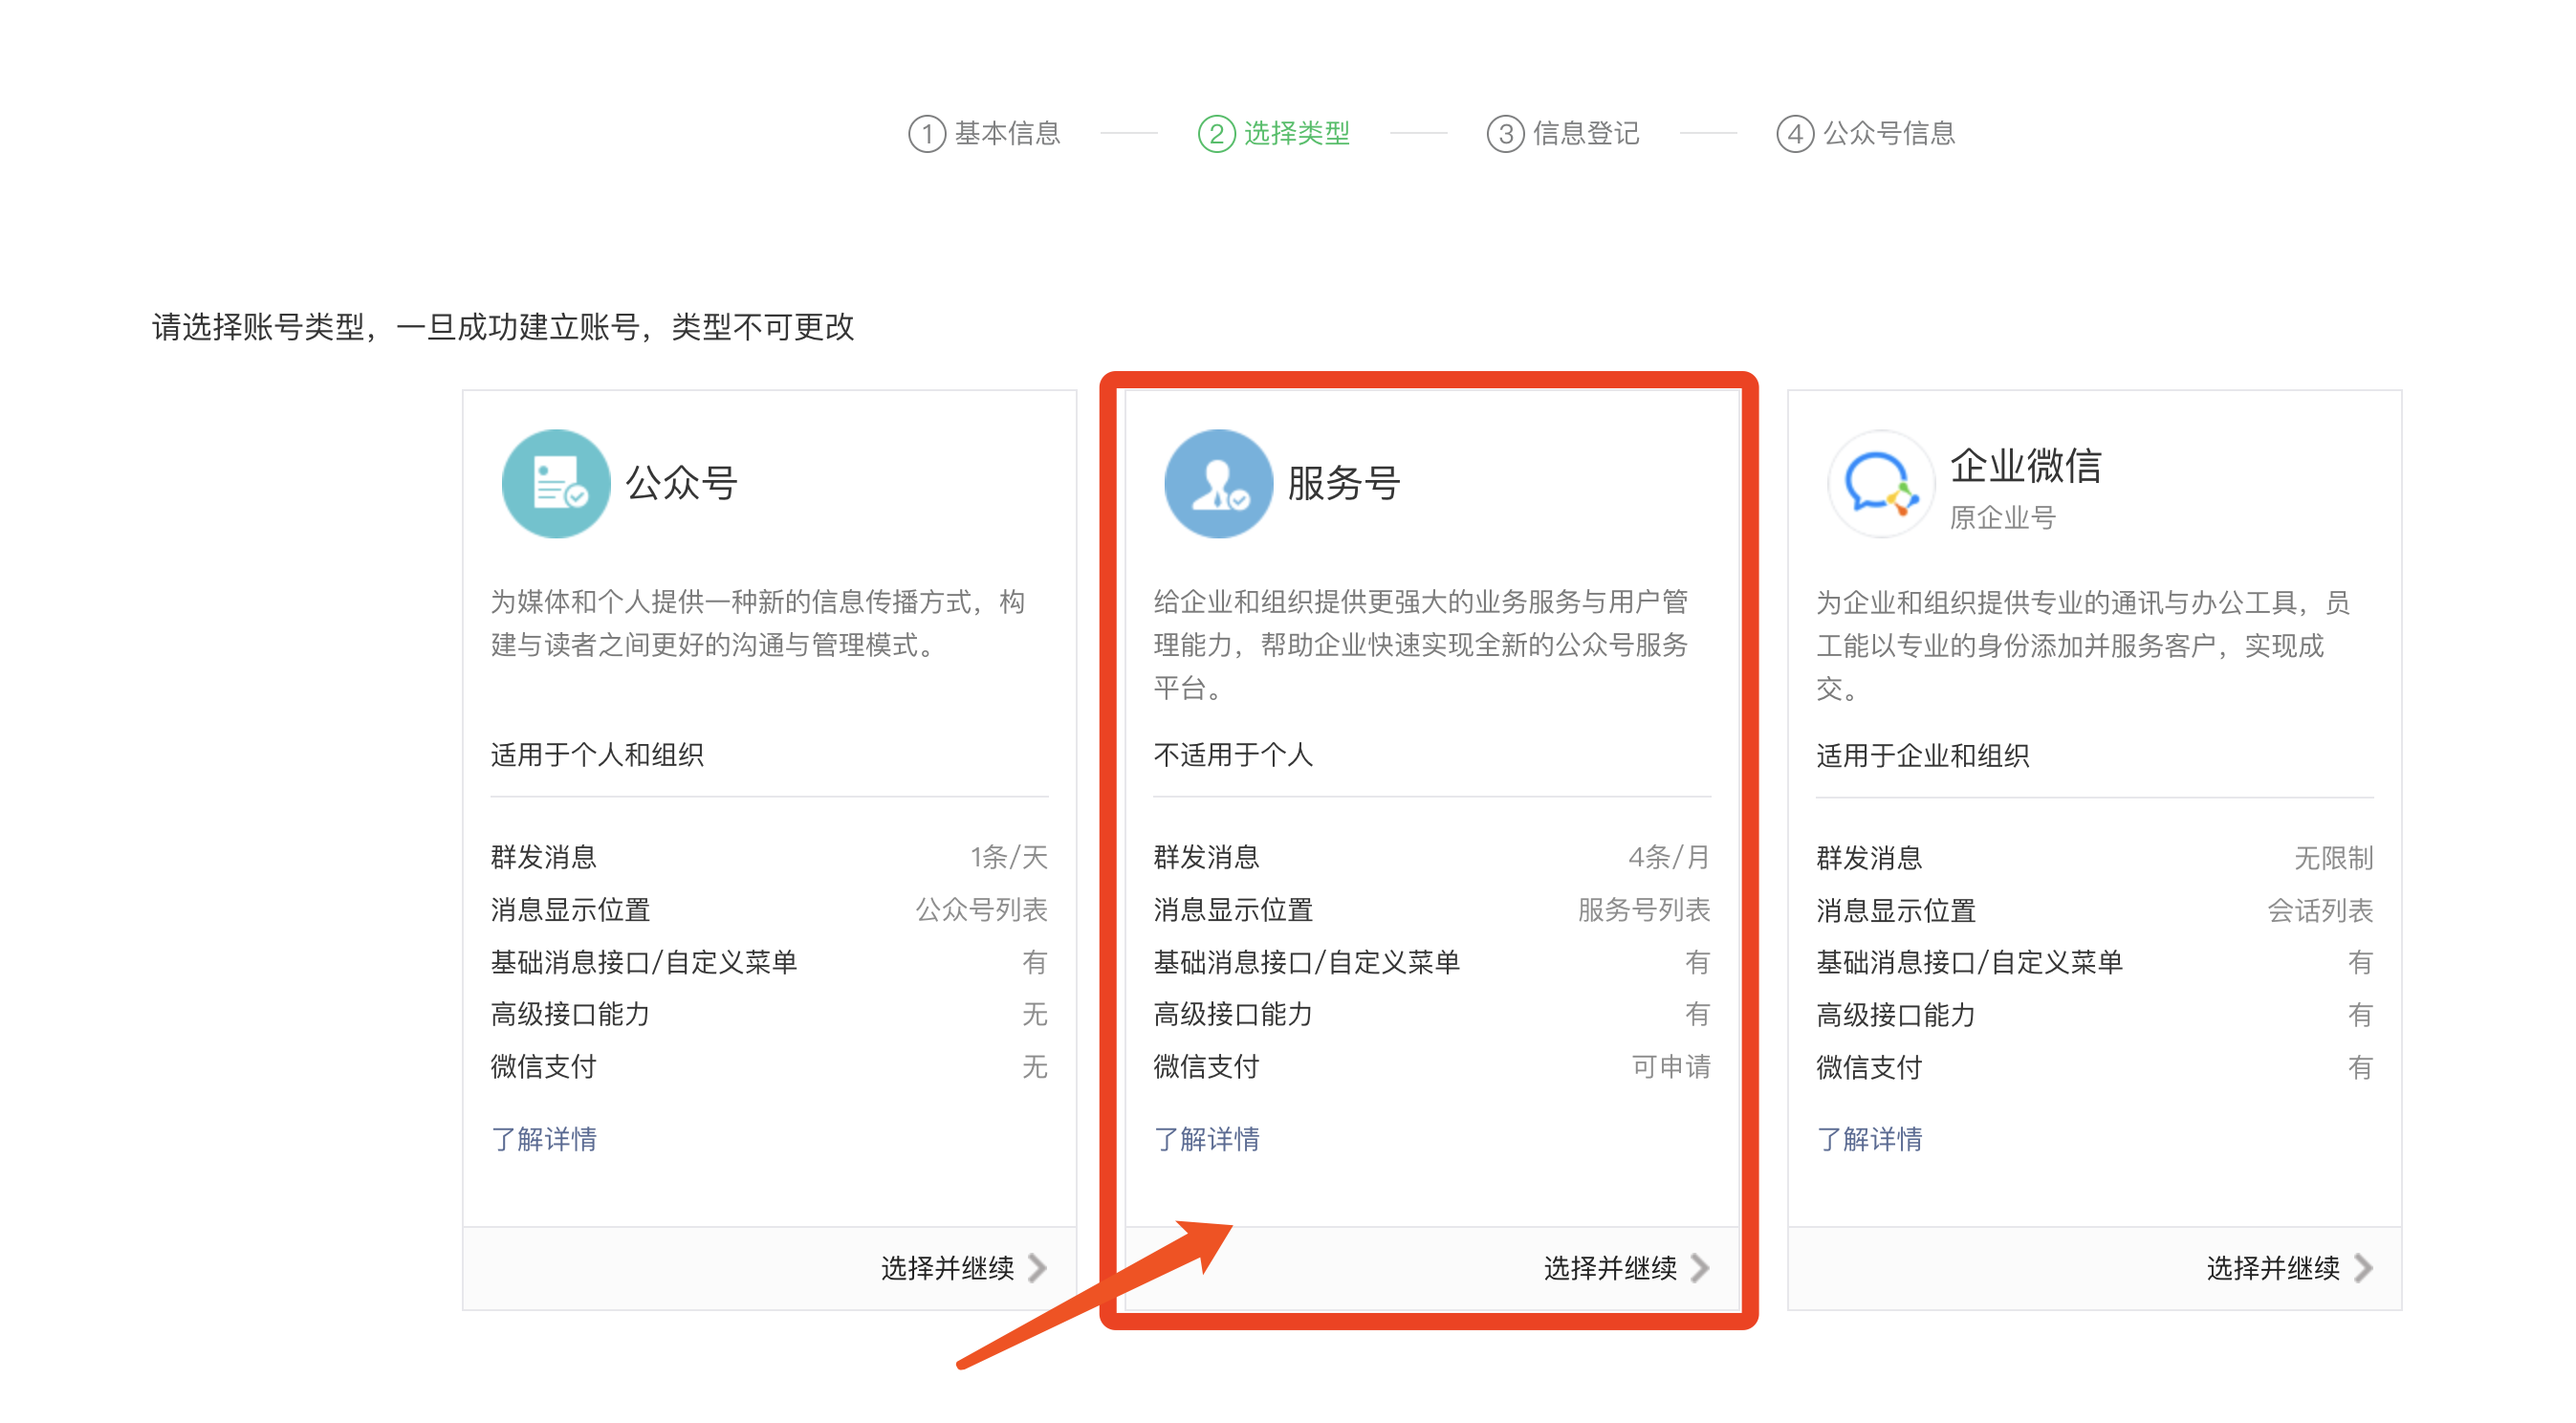
Task: Click the text 适用于企业和组织
Action: pos(1923,756)
